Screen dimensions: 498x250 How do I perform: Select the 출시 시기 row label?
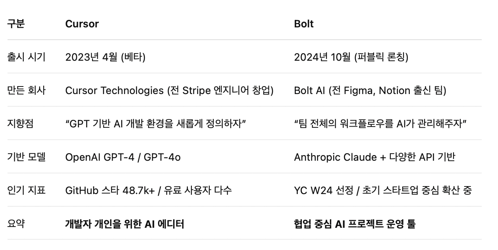[x=26, y=57]
